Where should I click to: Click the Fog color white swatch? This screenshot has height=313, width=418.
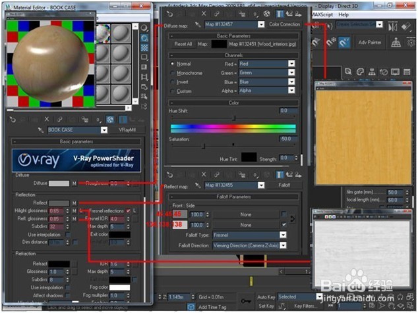[x=119, y=287]
